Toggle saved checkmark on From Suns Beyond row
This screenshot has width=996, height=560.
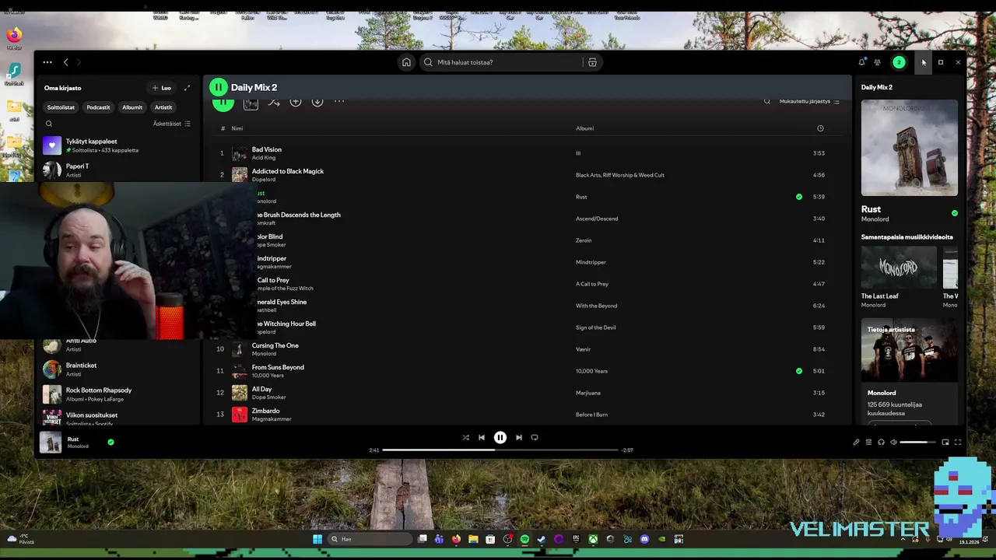point(799,371)
